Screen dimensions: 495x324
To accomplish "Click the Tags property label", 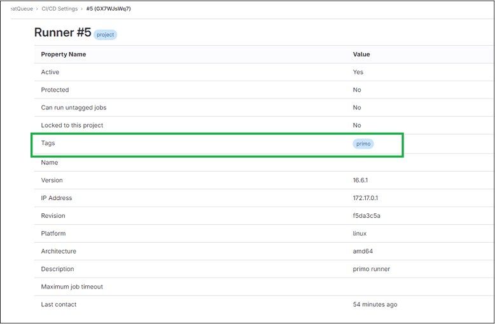I will pos(48,144).
